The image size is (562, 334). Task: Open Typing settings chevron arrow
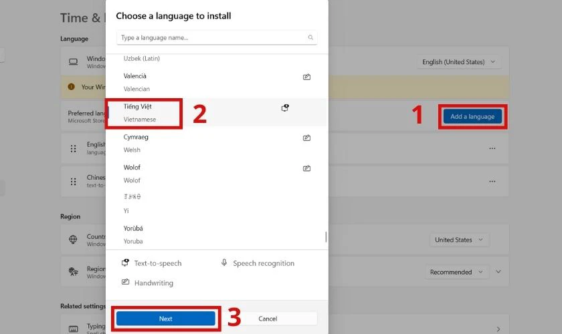(x=498, y=329)
